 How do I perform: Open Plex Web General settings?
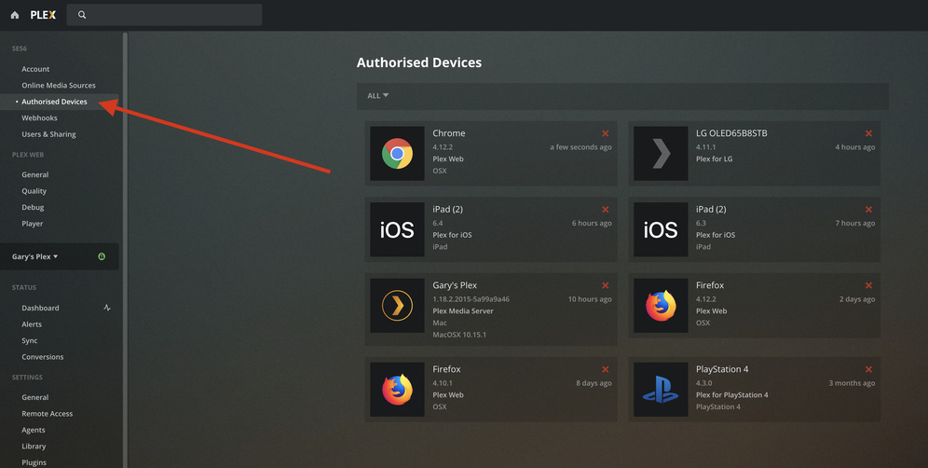[x=34, y=174]
